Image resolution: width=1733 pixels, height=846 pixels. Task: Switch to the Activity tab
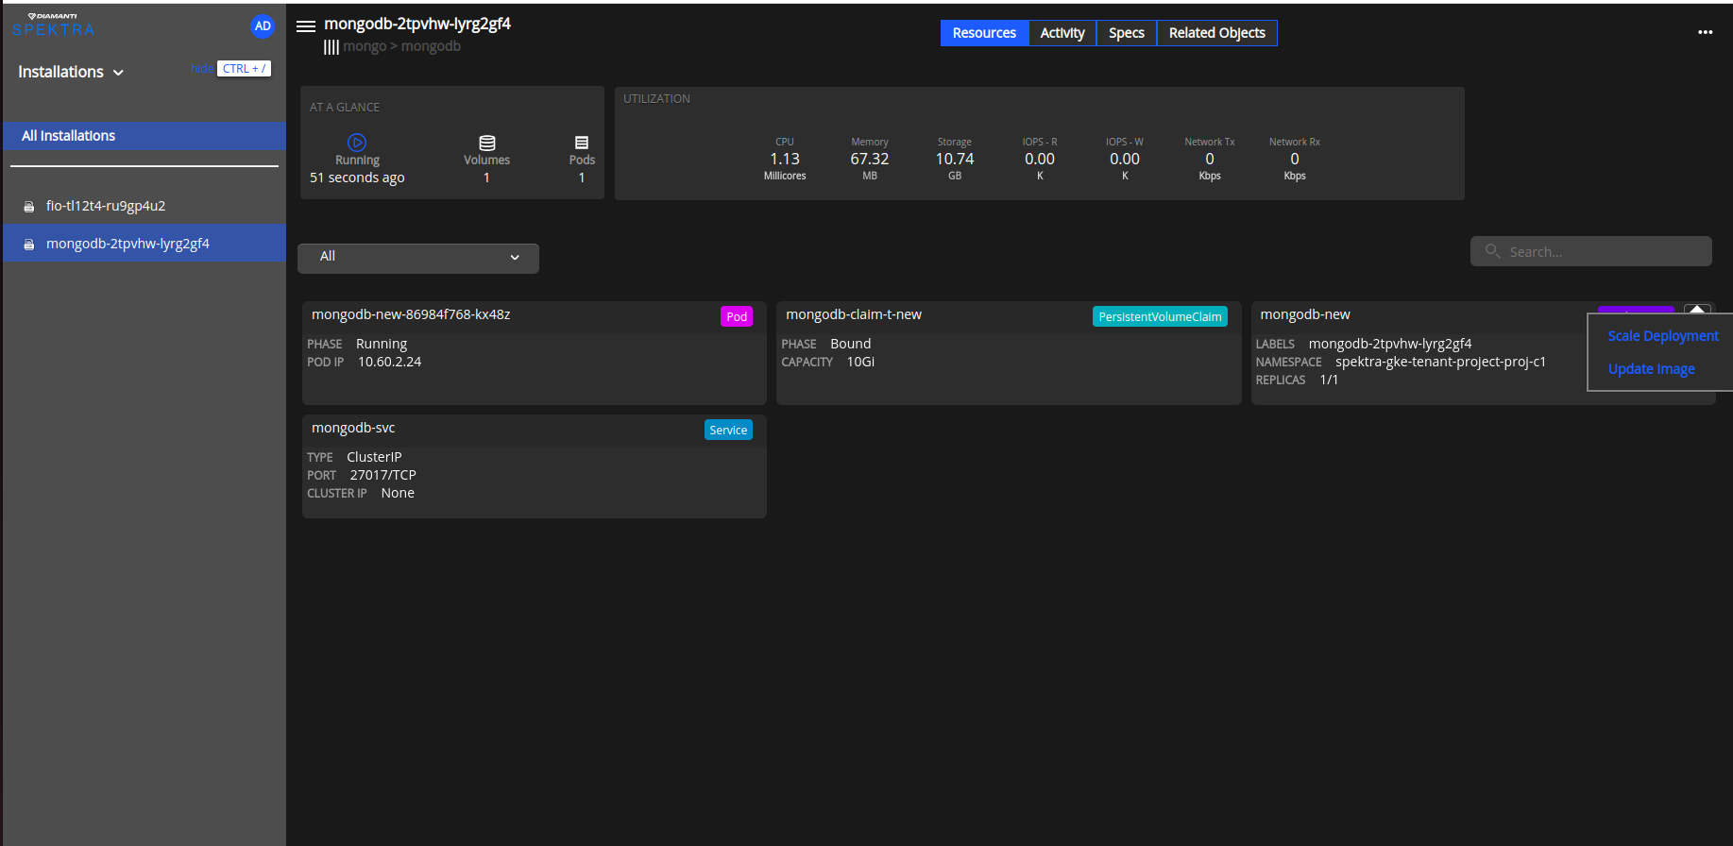pos(1062,33)
